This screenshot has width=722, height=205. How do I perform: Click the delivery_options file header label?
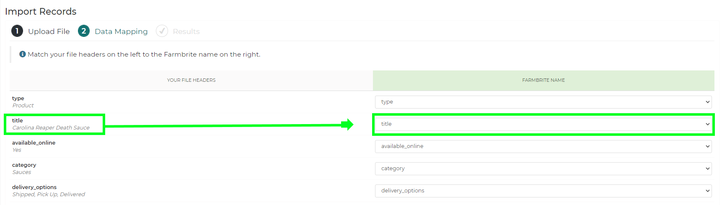34,187
